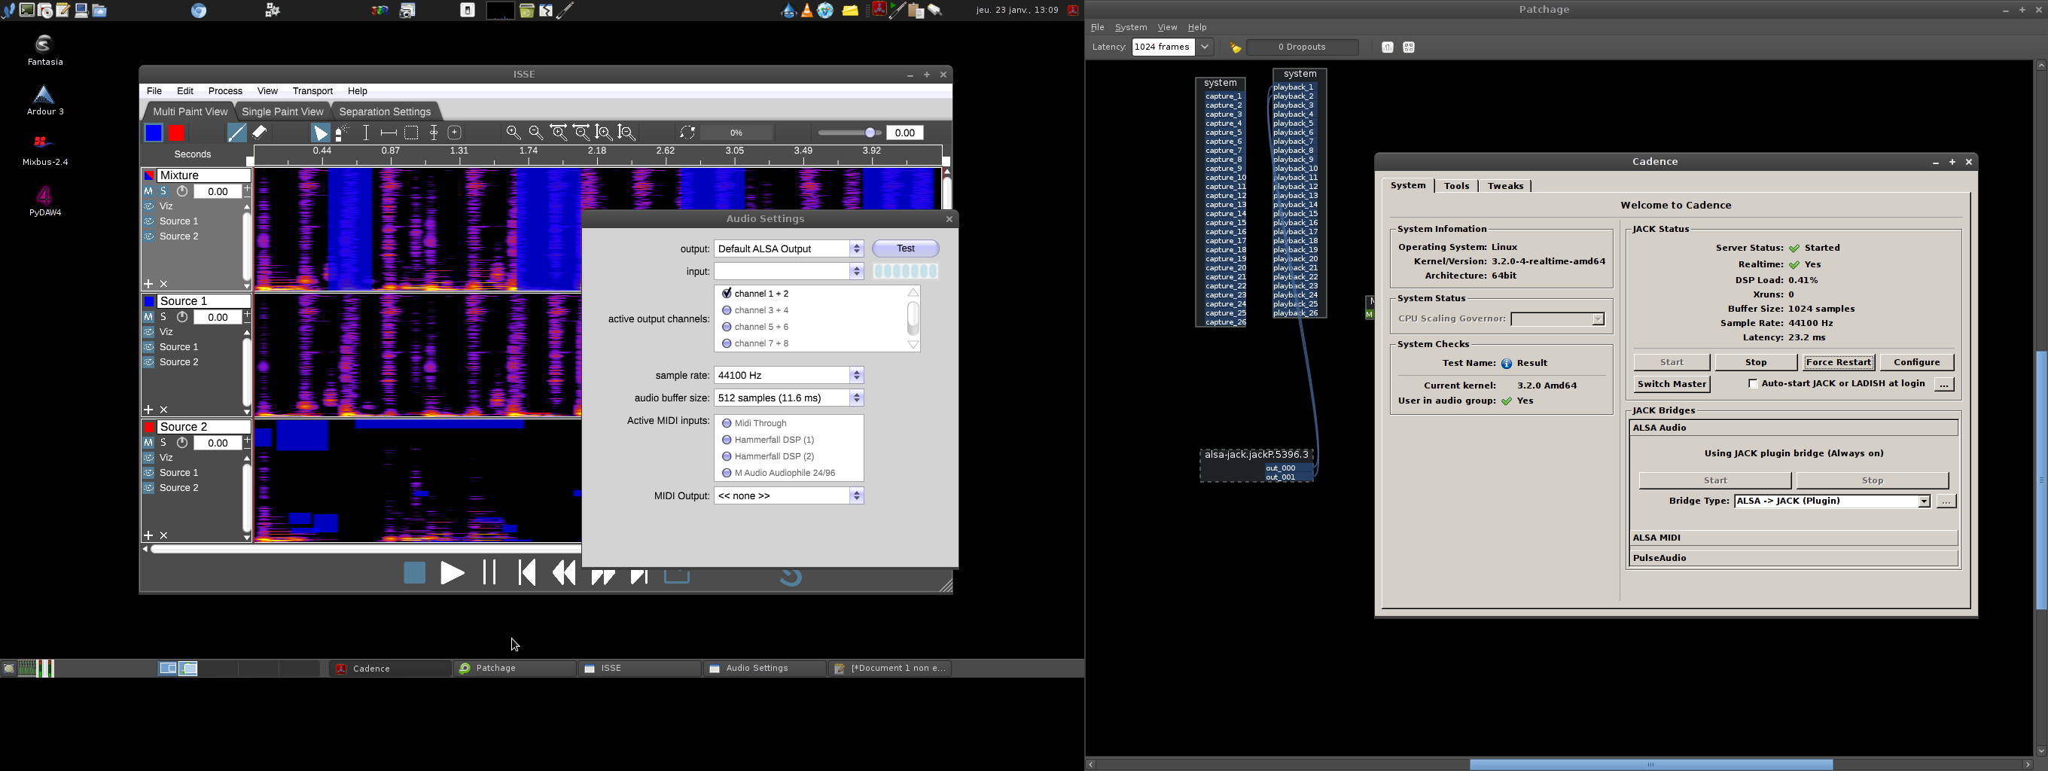Click the rewind transport button

(564, 572)
